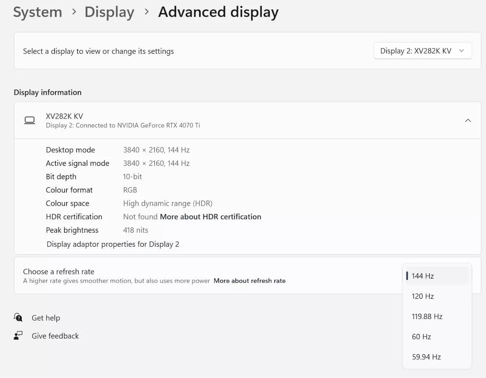Click breadcrumb arrow between System and Display
The image size is (486, 378).
(74, 12)
